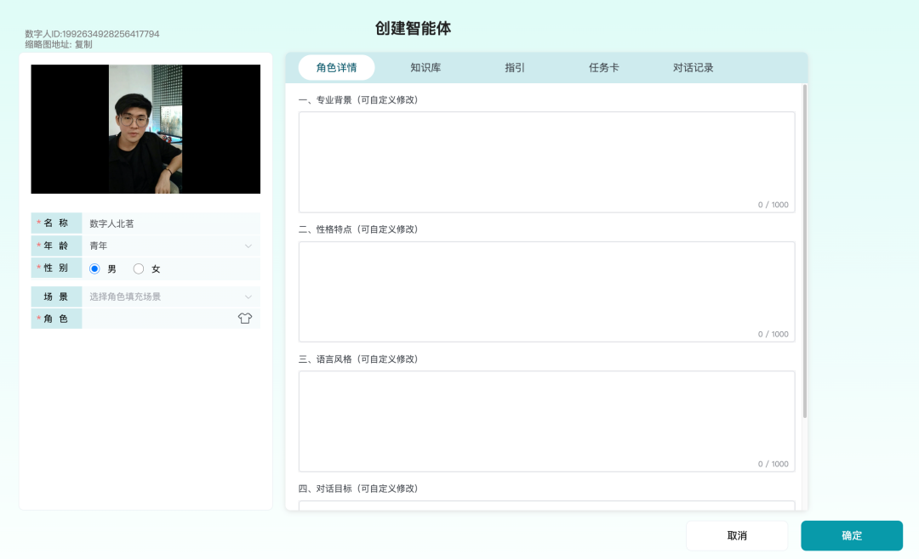View the 对话记录 tab
This screenshot has width=919, height=559.
pyautogui.click(x=693, y=68)
